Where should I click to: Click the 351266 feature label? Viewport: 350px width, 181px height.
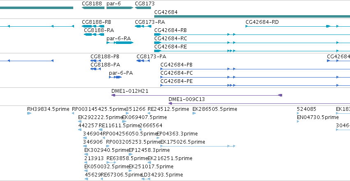pyautogui.click(x=136, y=109)
